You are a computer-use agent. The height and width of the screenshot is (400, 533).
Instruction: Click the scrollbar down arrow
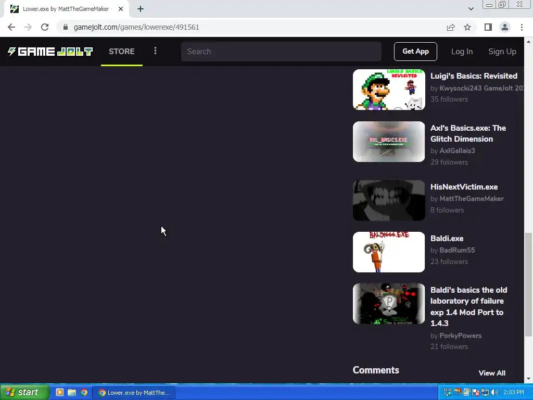(528, 379)
